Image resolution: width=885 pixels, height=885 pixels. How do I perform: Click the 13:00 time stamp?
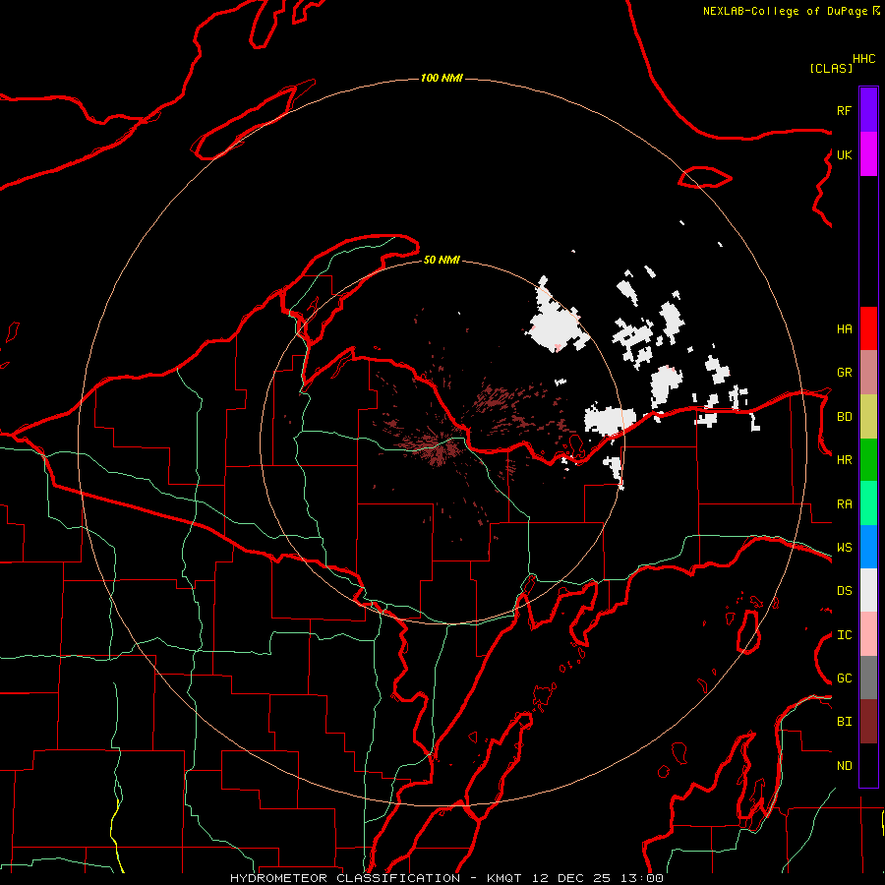642,878
